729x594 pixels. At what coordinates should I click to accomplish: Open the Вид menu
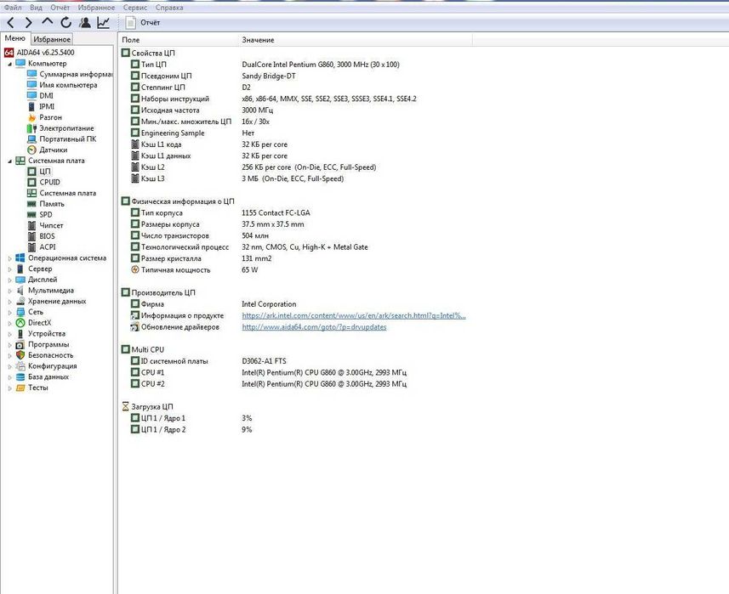[x=36, y=8]
